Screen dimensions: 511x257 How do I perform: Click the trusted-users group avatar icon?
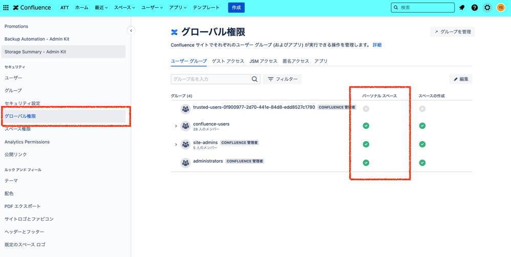(x=185, y=109)
